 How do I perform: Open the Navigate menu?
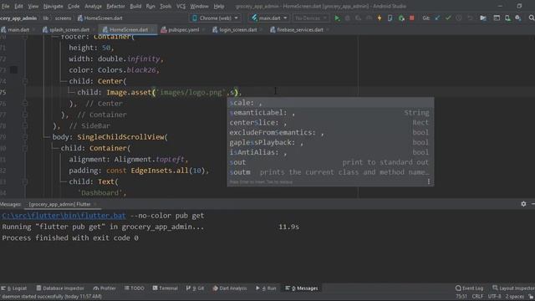coord(53,6)
